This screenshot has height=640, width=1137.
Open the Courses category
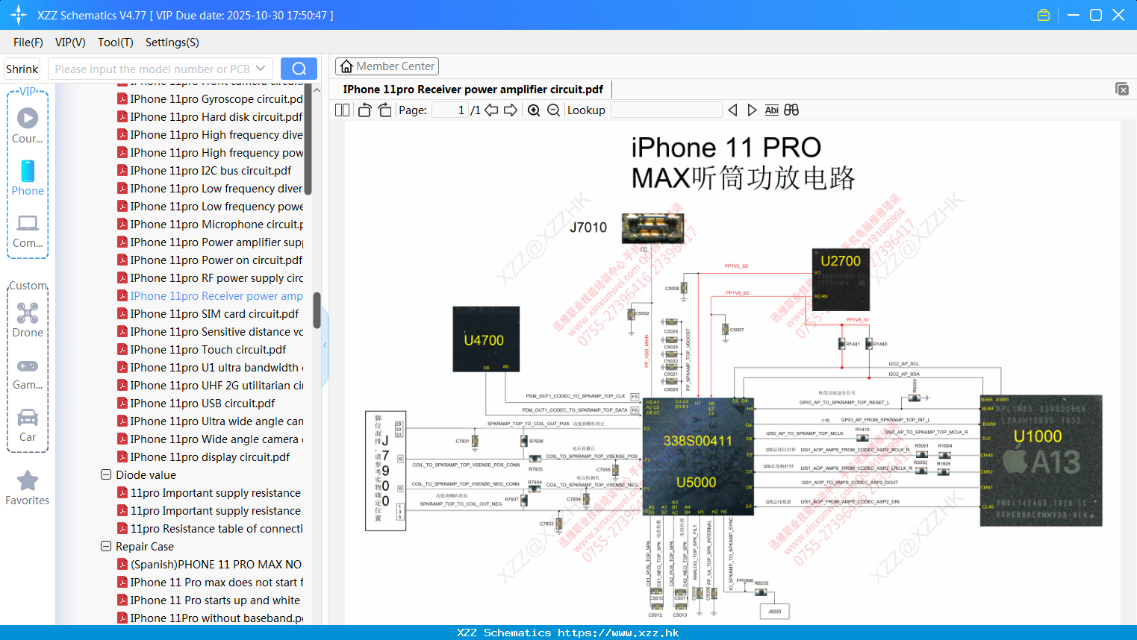coord(28,125)
